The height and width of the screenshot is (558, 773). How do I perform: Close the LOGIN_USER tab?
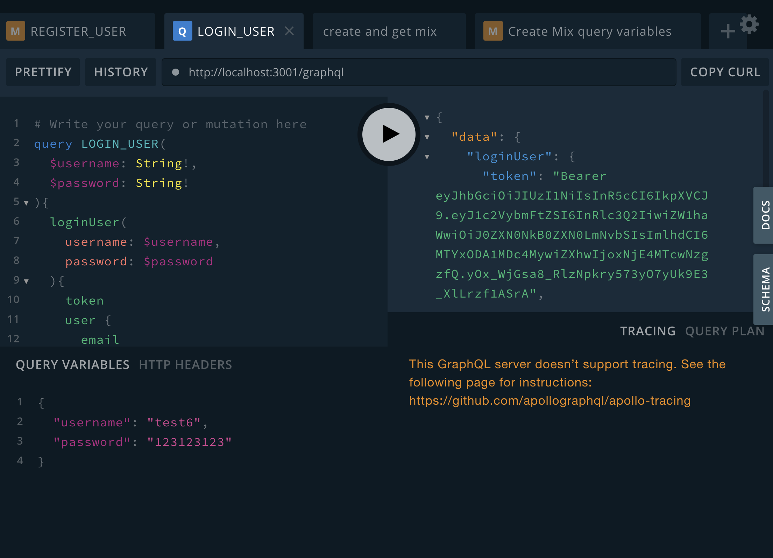pyautogui.click(x=289, y=31)
